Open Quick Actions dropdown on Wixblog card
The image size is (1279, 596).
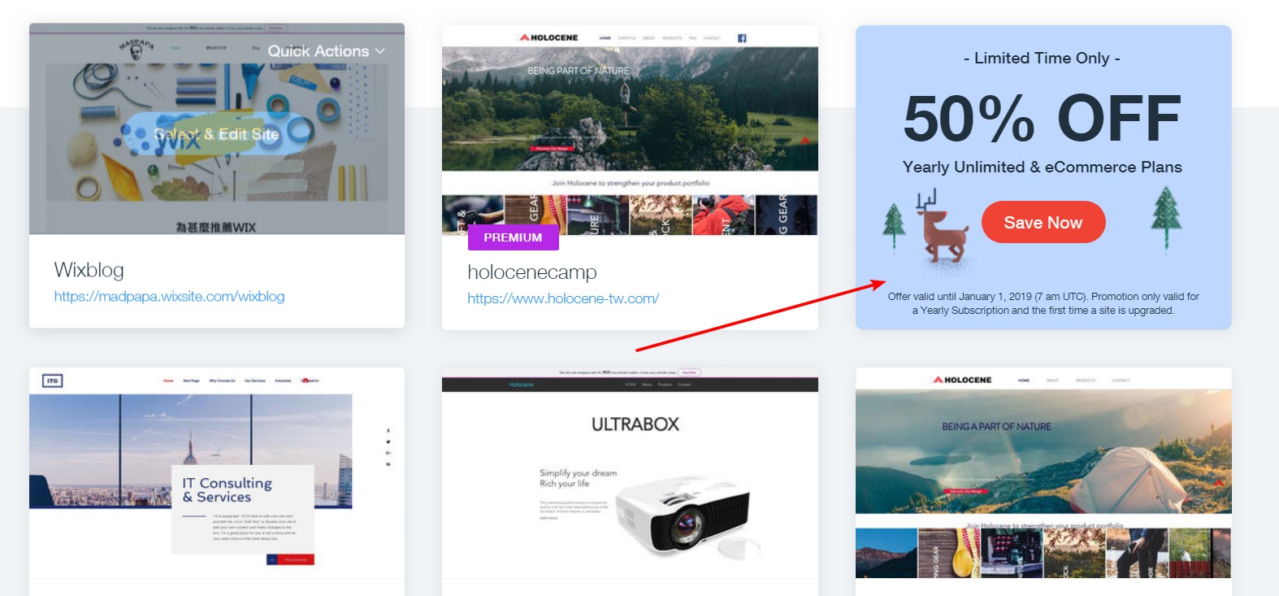point(326,51)
